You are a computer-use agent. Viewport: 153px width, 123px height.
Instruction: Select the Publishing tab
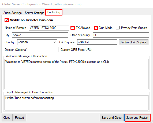[x=54, y=12]
